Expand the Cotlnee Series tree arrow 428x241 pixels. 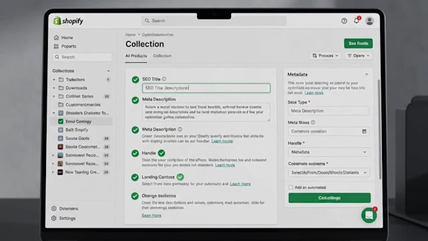coord(54,96)
